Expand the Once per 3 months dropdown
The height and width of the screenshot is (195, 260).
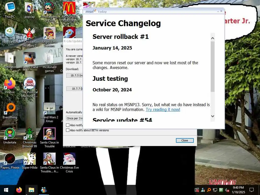click(x=74, y=118)
